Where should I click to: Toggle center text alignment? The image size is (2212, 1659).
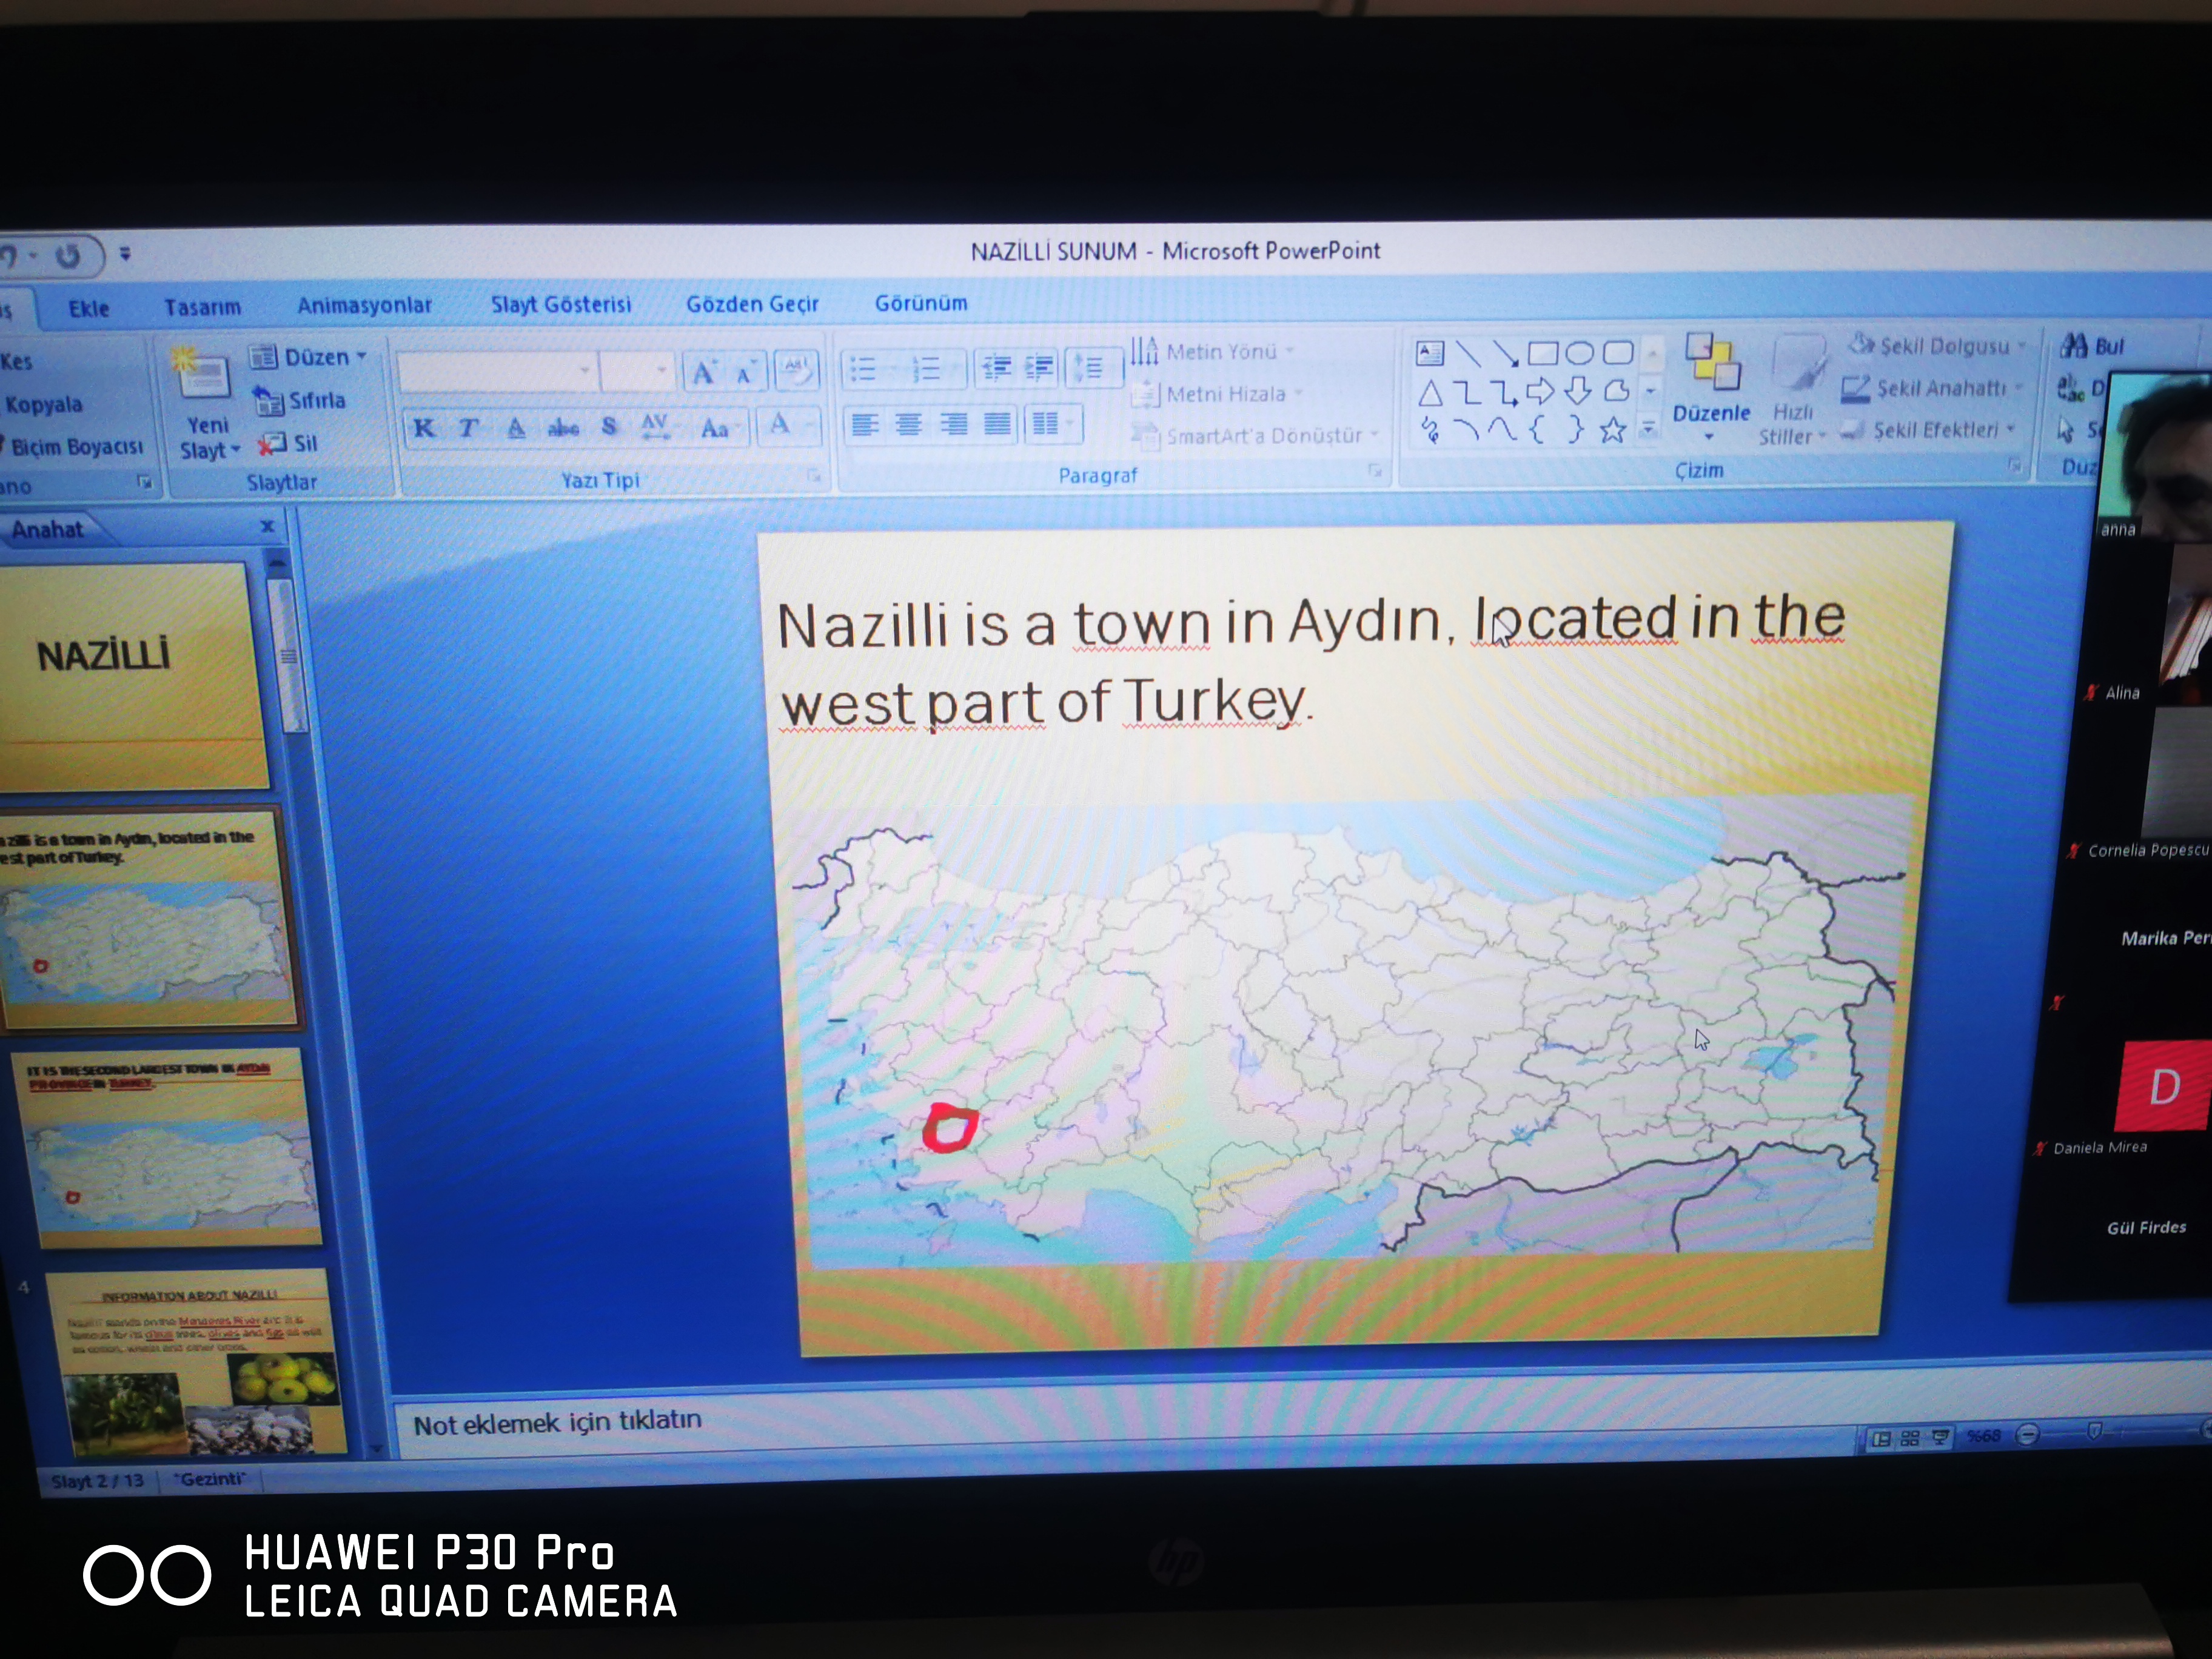click(909, 424)
